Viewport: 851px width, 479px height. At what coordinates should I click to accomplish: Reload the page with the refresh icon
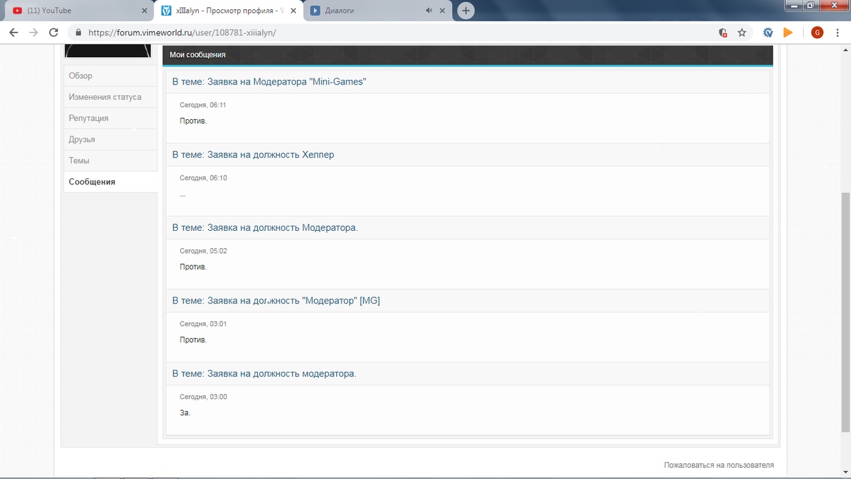point(54,33)
